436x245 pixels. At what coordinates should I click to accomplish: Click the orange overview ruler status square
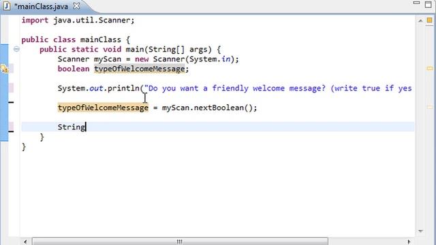point(430,20)
